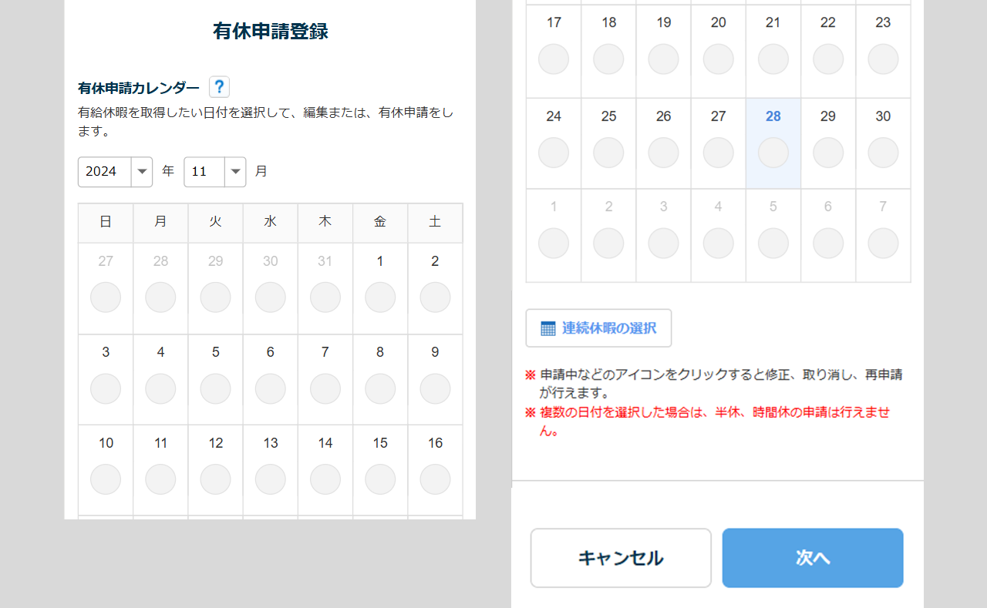Click the キャンセル button
This screenshot has height=608, width=987.
coord(621,558)
